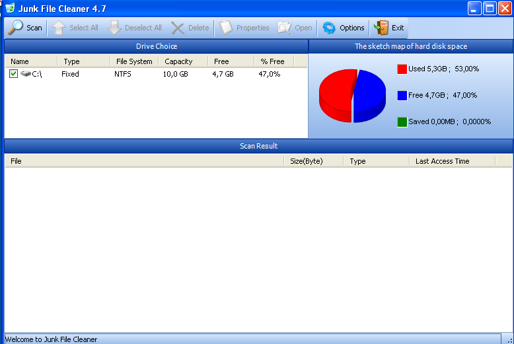
Task: Click the blue Free color swatch
Action: point(402,96)
